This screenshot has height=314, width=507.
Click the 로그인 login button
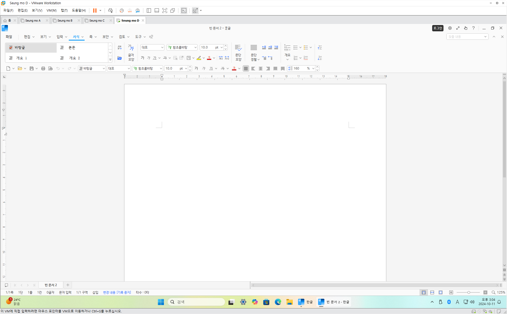point(438,28)
